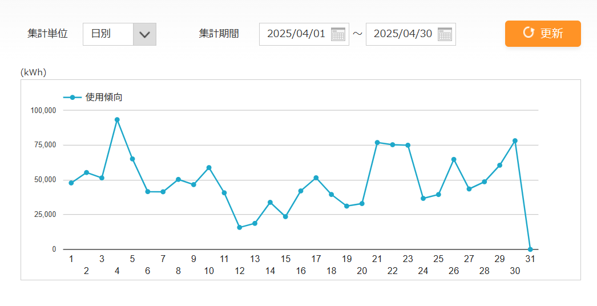
Task: Select the data point for day 15
Action: 285,216
